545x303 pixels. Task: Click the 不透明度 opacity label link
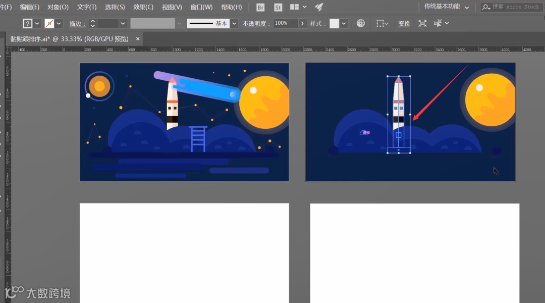pos(256,24)
